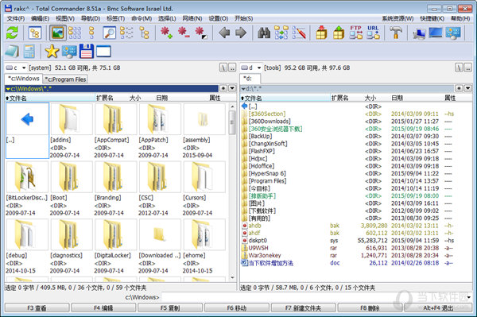
Task: Go back using the left arrow icon
Action: (224, 33)
